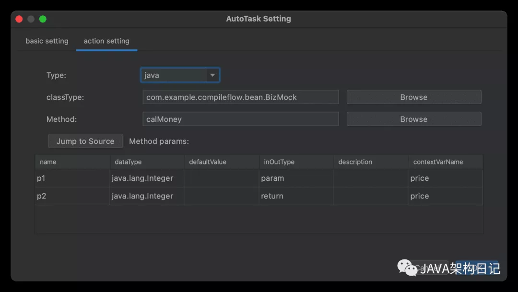Click the param inOutType cell
The image size is (518, 292).
pos(296,178)
